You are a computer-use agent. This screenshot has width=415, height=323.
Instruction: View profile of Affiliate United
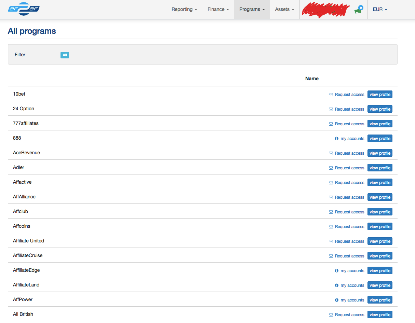(380, 241)
